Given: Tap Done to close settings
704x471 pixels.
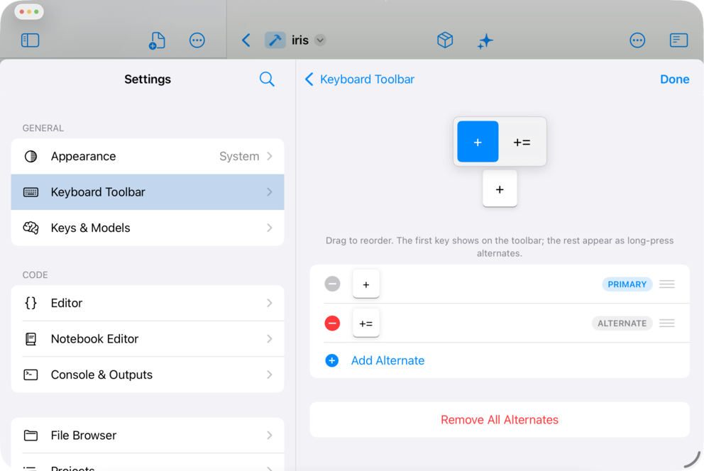Looking at the screenshot, I should (x=674, y=79).
